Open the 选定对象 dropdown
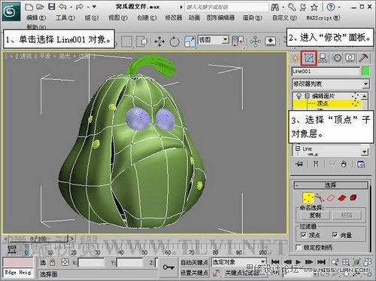376x281 pixels. point(238,262)
